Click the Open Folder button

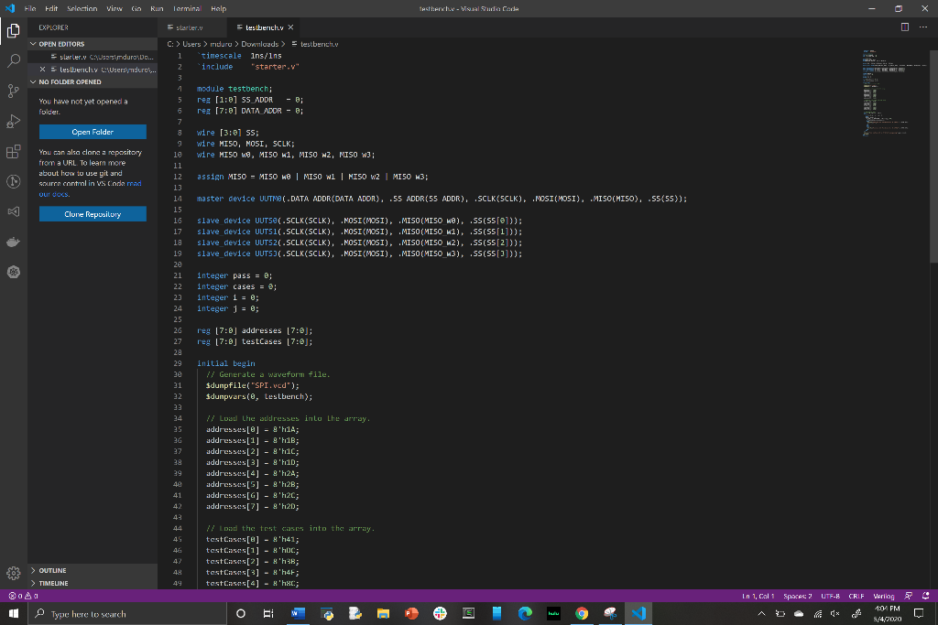(93, 132)
